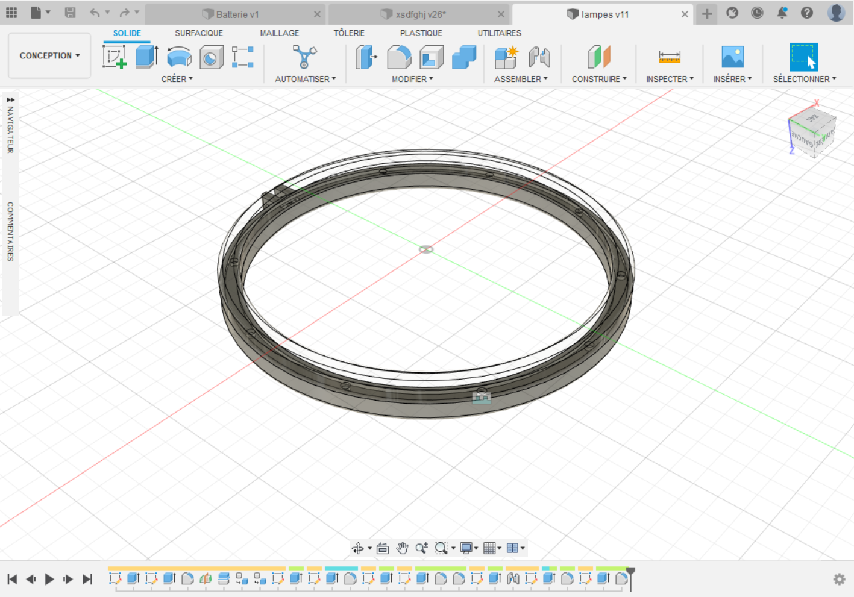
Task: Expand the SÉLECTIONNER menu
Action: [805, 79]
